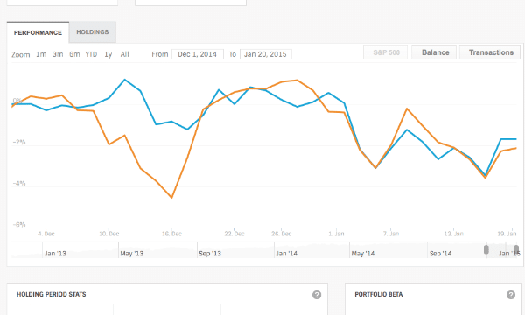Click Jan '14 on the navigator timeline
Viewport: 525px width, 315px height.
[286, 254]
